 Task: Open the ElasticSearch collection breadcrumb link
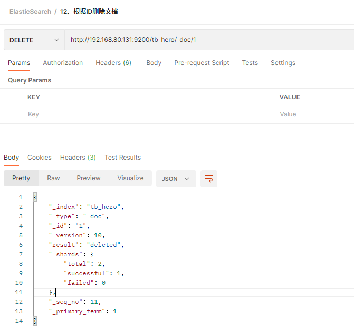coord(30,12)
